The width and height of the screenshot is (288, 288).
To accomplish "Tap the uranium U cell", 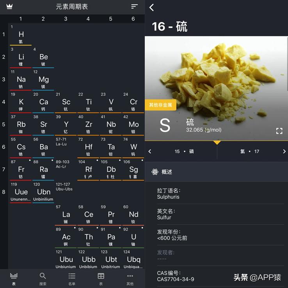I will 133,237.
